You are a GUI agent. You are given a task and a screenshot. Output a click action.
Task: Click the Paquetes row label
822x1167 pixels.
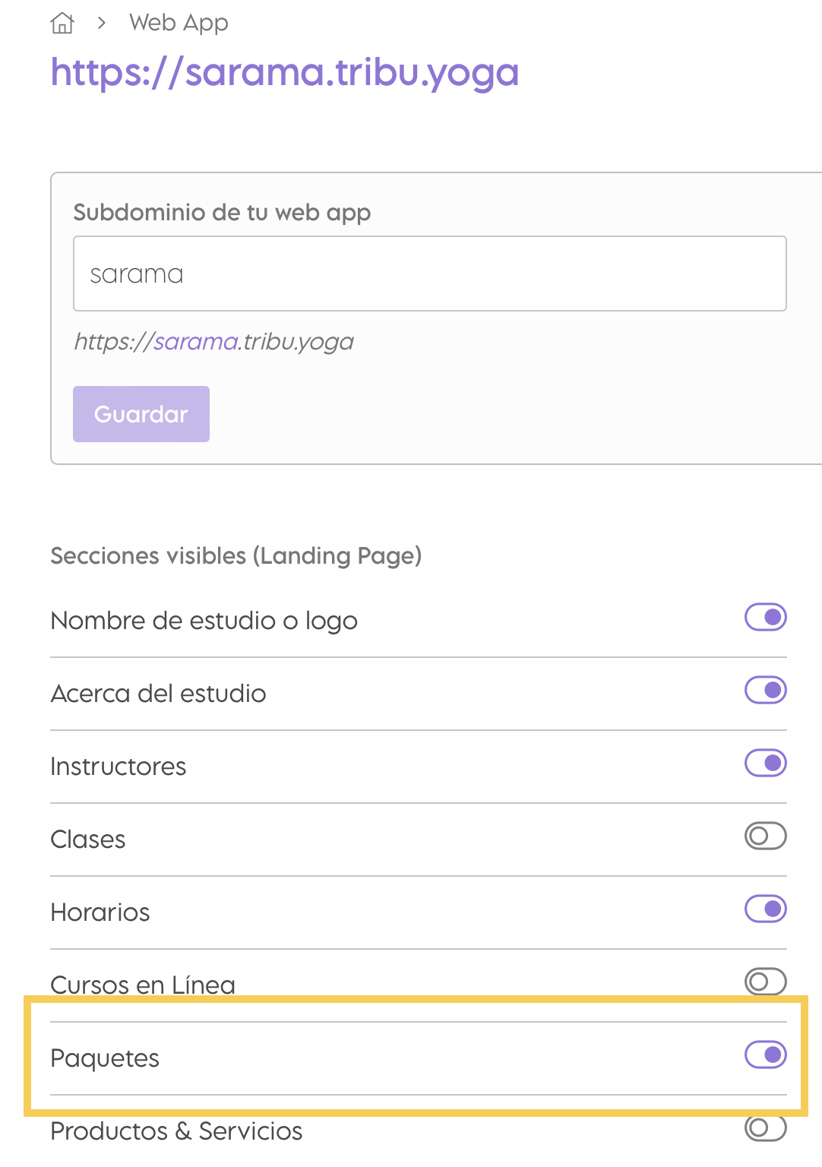point(105,1058)
